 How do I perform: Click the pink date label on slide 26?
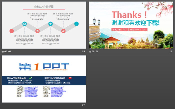click(x=138, y=30)
